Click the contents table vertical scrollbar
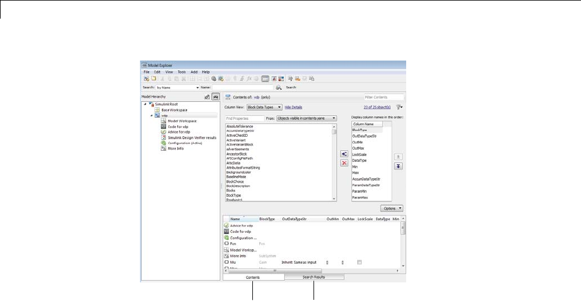This screenshot has width=581, height=301. coord(403,242)
